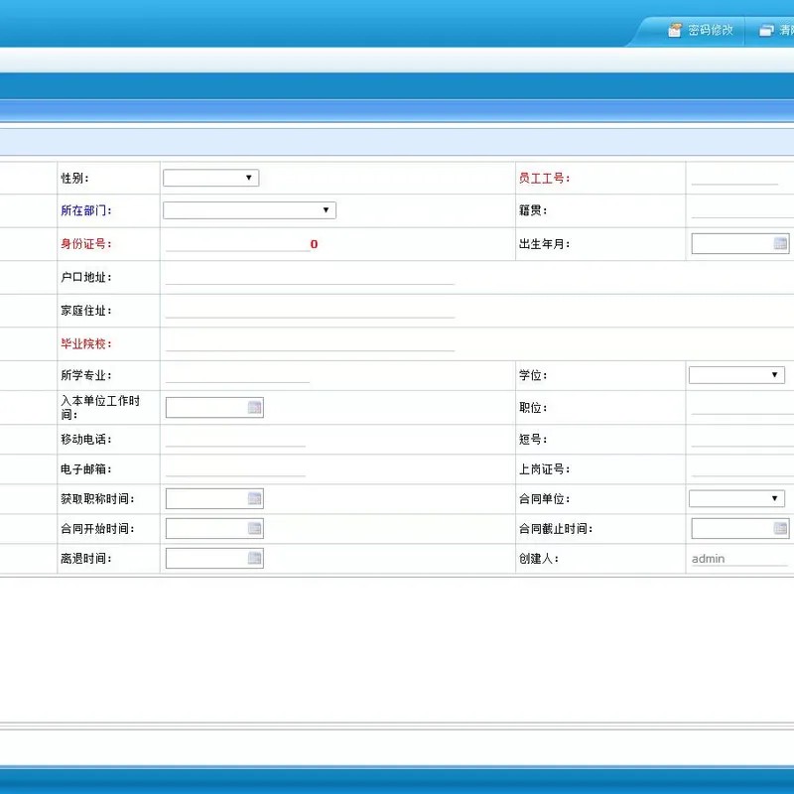Click the 电子邮箱 label
The width and height of the screenshot is (794, 794).
click(86, 468)
